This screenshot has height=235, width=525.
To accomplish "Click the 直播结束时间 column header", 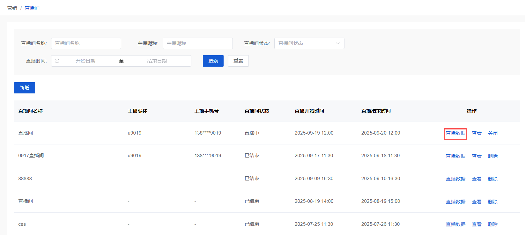I will point(376,111).
